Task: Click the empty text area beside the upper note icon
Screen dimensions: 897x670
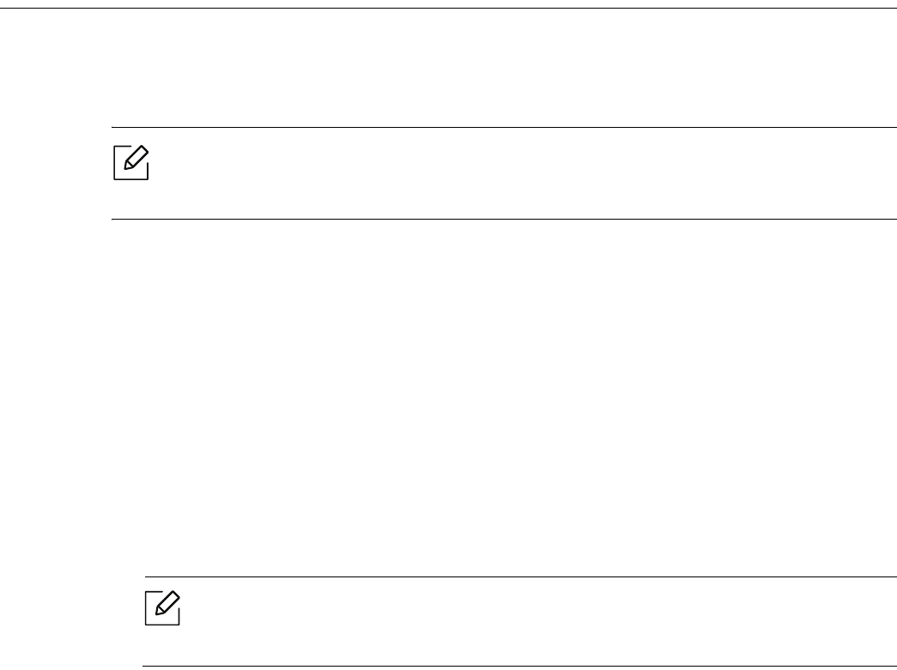Action: (x=515, y=172)
